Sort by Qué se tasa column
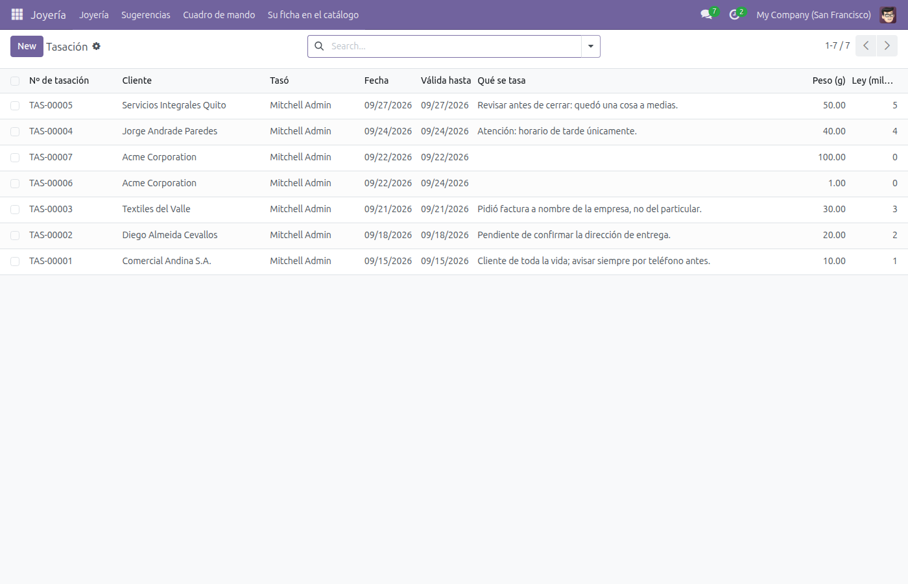Image resolution: width=908 pixels, height=584 pixels. [501, 80]
